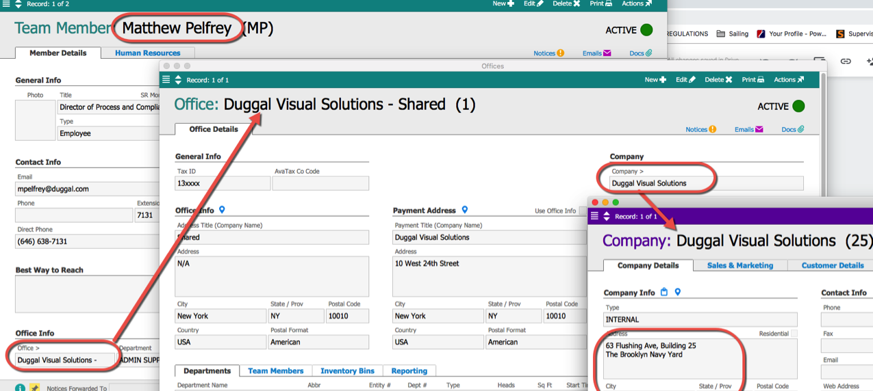Open Actions in Offices window toolbar
Screen dimensions: 873x391
[x=789, y=80]
